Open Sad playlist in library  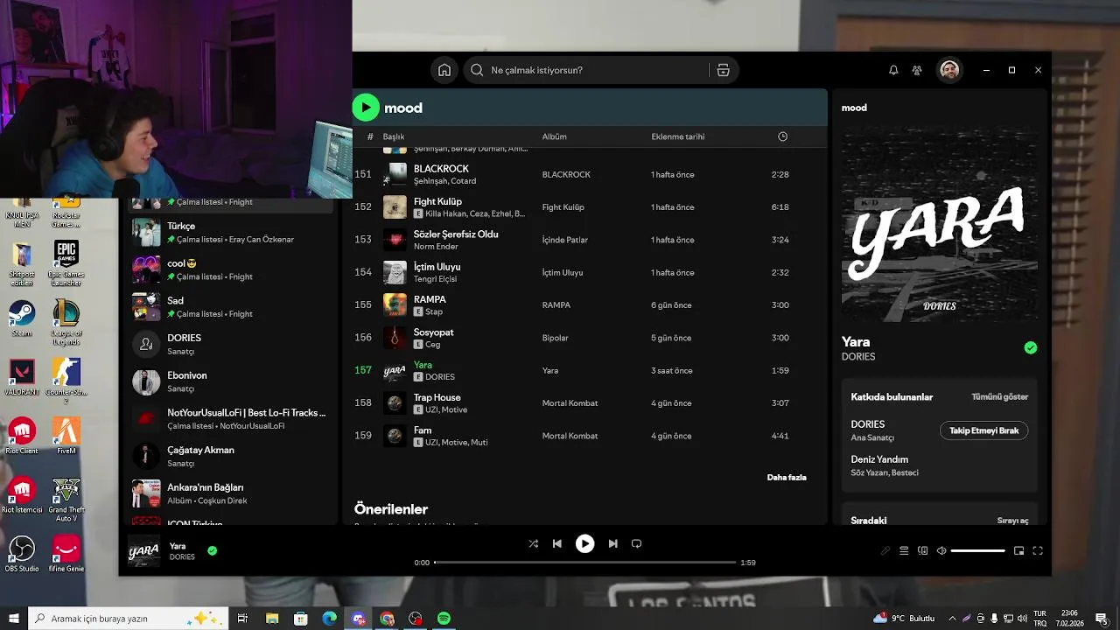coord(231,307)
